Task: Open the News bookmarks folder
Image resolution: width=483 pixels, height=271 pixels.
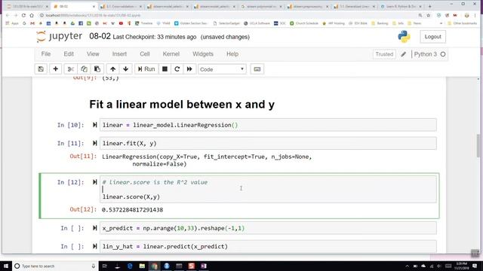Action: coord(414,23)
